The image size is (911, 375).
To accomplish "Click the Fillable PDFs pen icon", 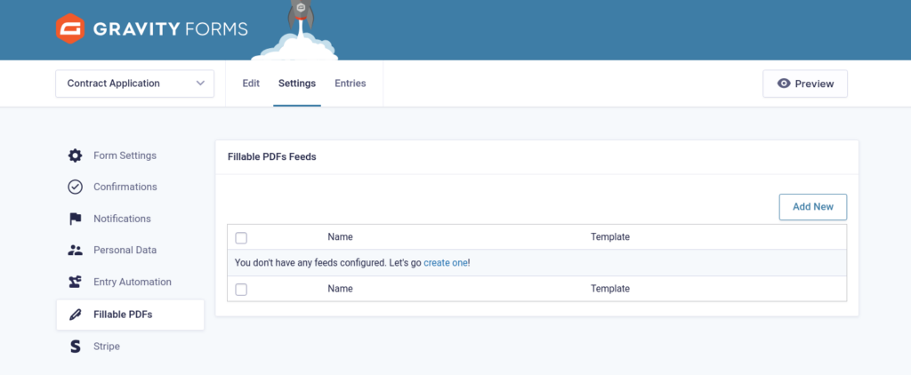I will coord(75,315).
